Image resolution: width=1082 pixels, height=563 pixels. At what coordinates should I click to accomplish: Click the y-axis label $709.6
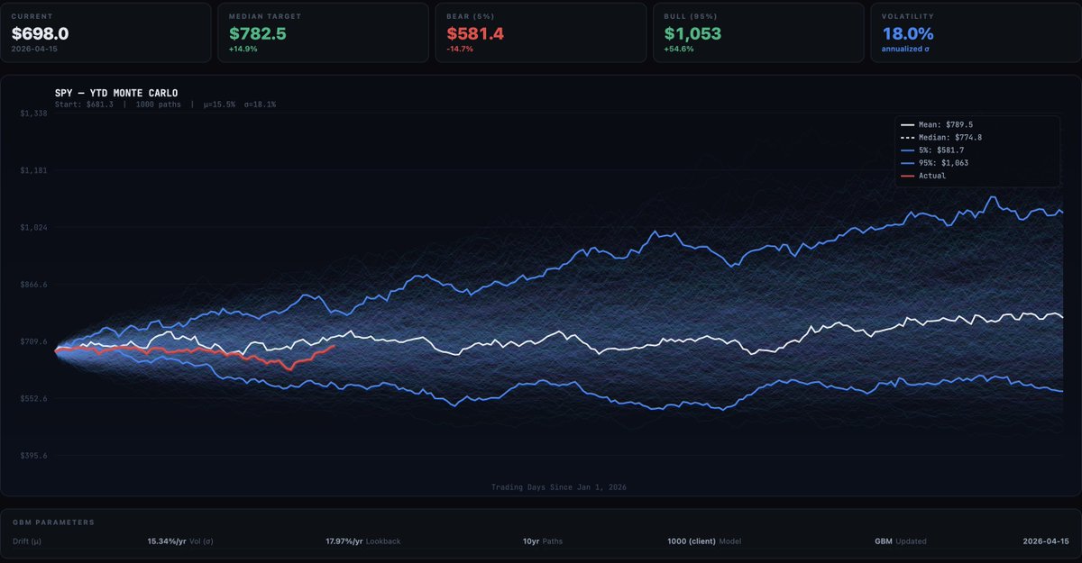34,341
